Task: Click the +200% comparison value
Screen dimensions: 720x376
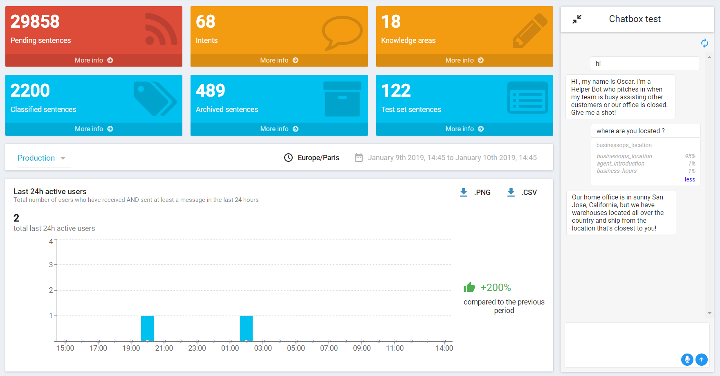Action: 496,287
